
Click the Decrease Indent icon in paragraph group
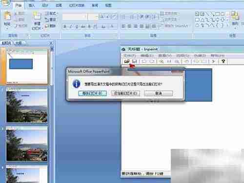(142, 17)
